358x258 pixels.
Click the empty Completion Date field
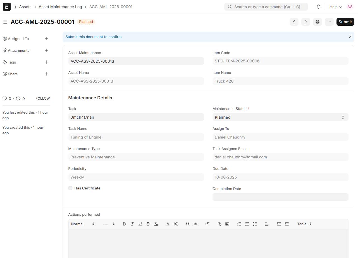pos(280,197)
